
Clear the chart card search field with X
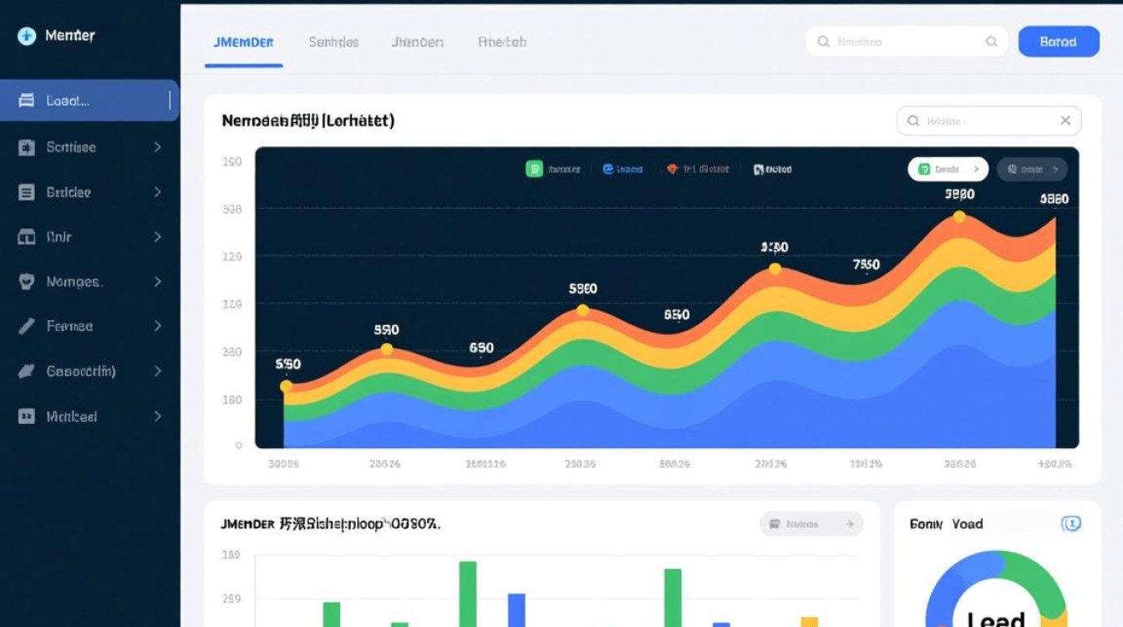[x=1065, y=121]
